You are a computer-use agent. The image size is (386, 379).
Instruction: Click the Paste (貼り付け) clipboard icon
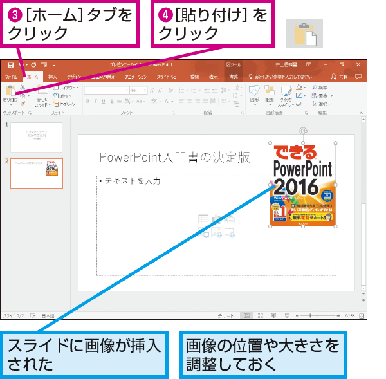coord(10,91)
